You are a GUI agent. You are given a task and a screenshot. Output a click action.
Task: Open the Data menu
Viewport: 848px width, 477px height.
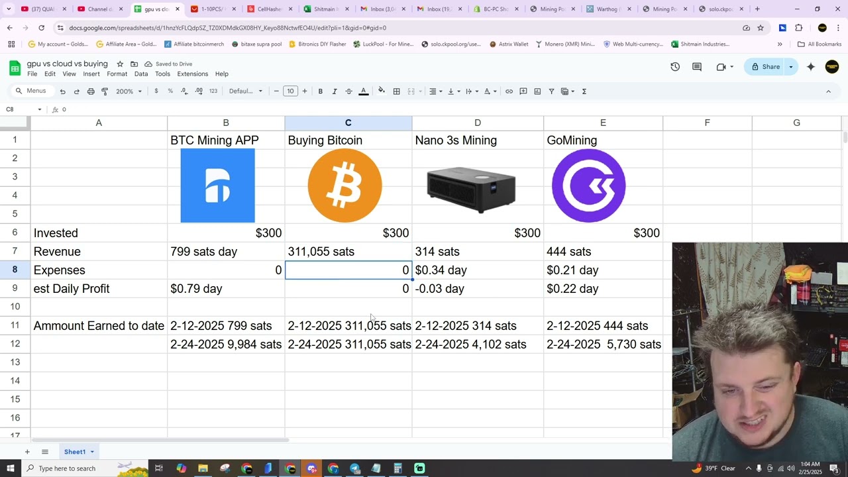[x=141, y=74]
